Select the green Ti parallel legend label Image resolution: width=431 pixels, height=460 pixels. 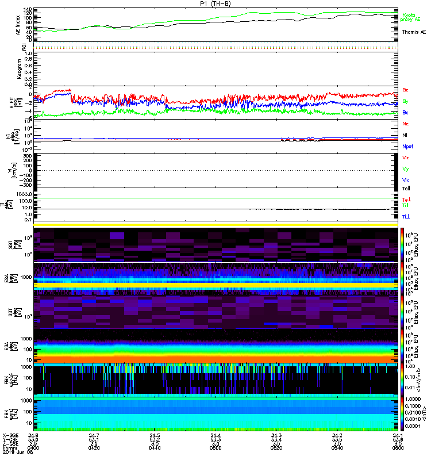tap(405, 205)
